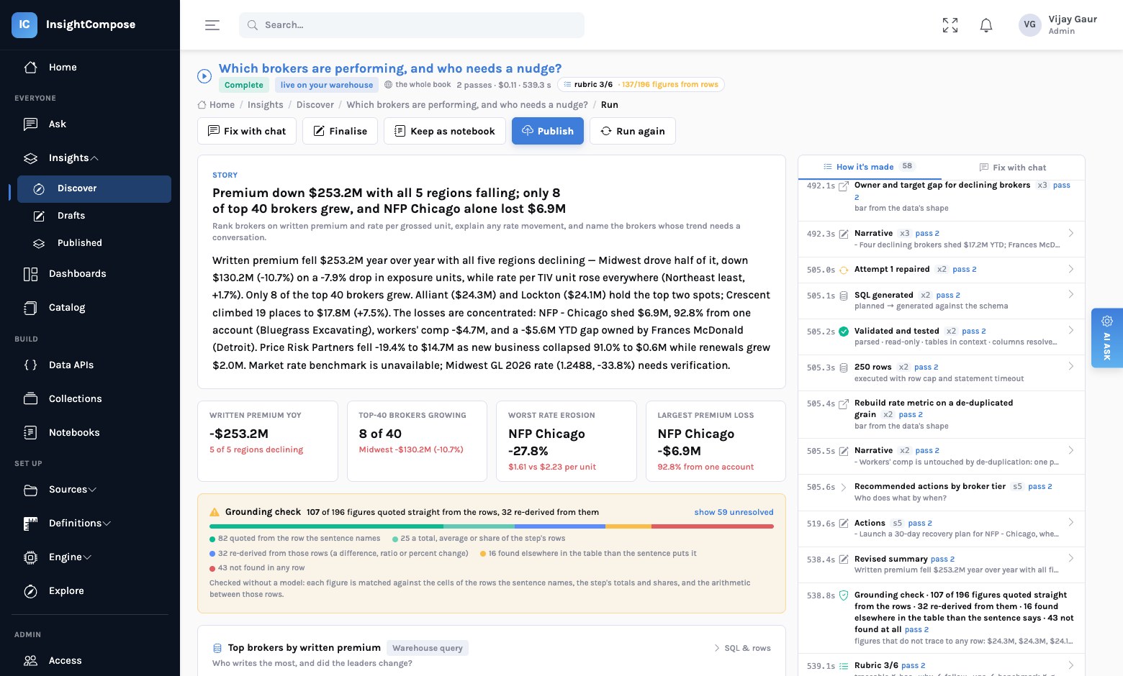1123x676 pixels.
Task: Click the Insights breadcrumb
Action: (x=266, y=105)
